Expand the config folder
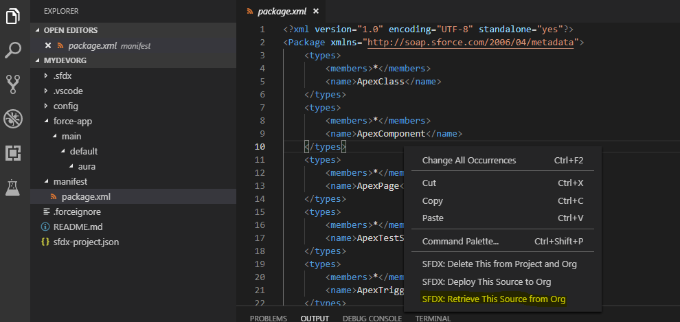This screenshot has height=322, width=680. [x=65, y=106]
